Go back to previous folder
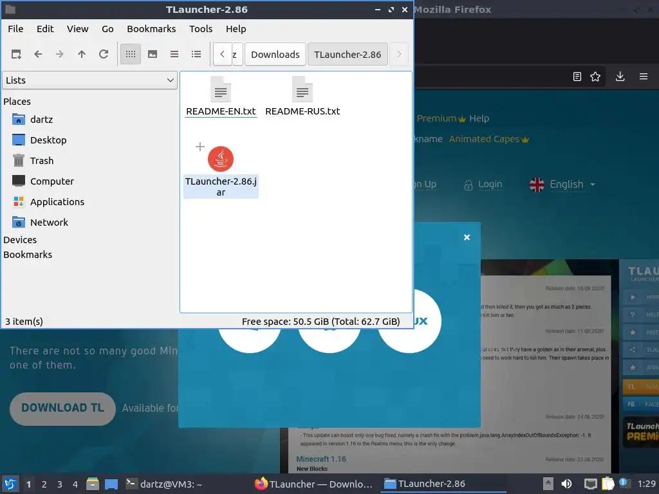Screen dimensions: 659x494 (38, 54)
